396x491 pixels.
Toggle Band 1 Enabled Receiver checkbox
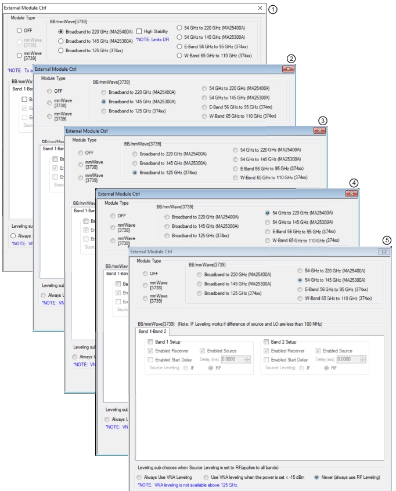[150, 351]
